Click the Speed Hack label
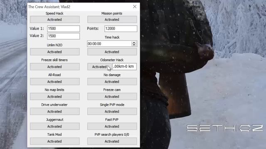The height and width of the screenshot is (149, 266). (x=54, y=13)
